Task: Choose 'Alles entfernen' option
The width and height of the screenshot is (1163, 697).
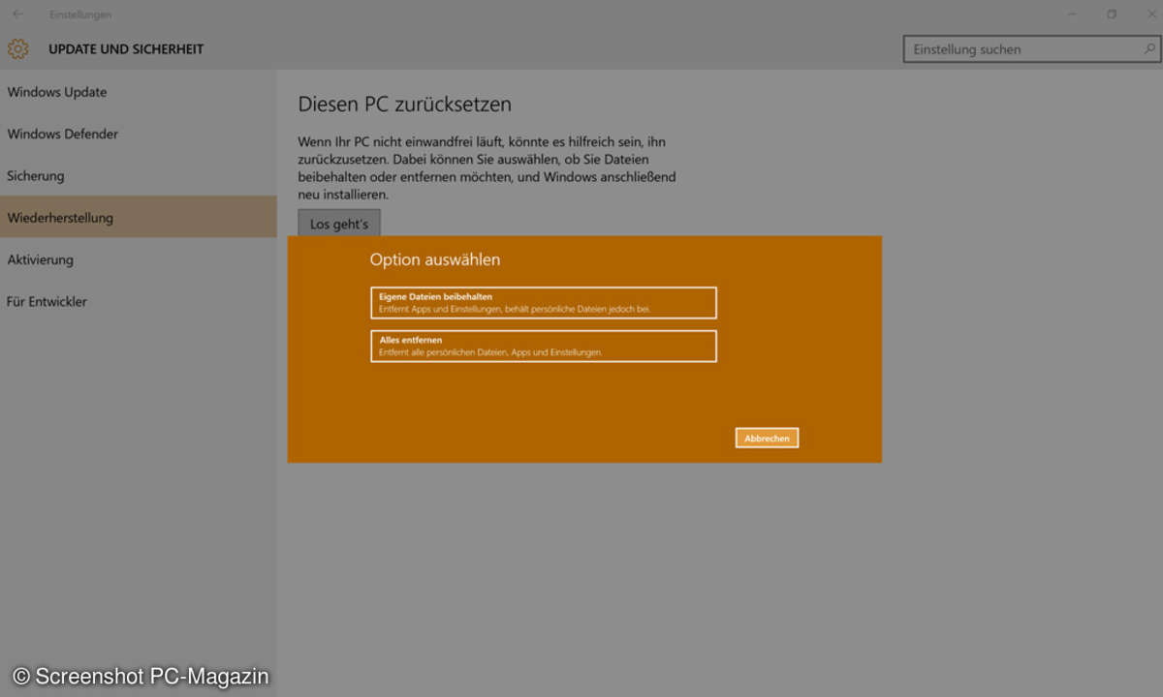Action: click(x=544, y=347)
